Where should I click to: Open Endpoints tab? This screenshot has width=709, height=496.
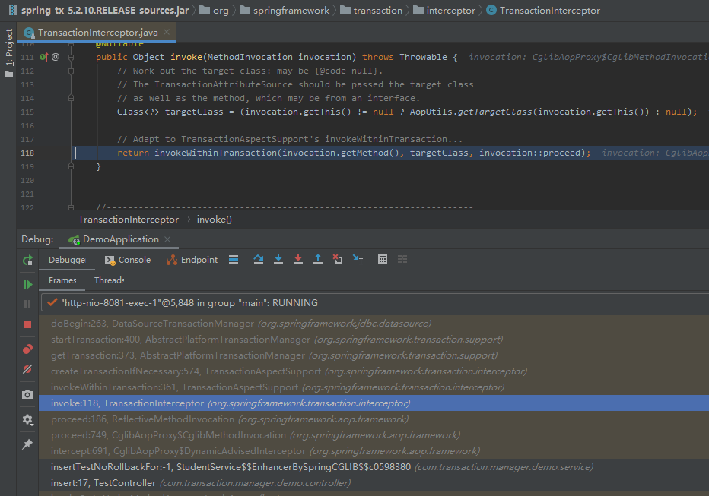pyautogui.click(x=192, y=260)
